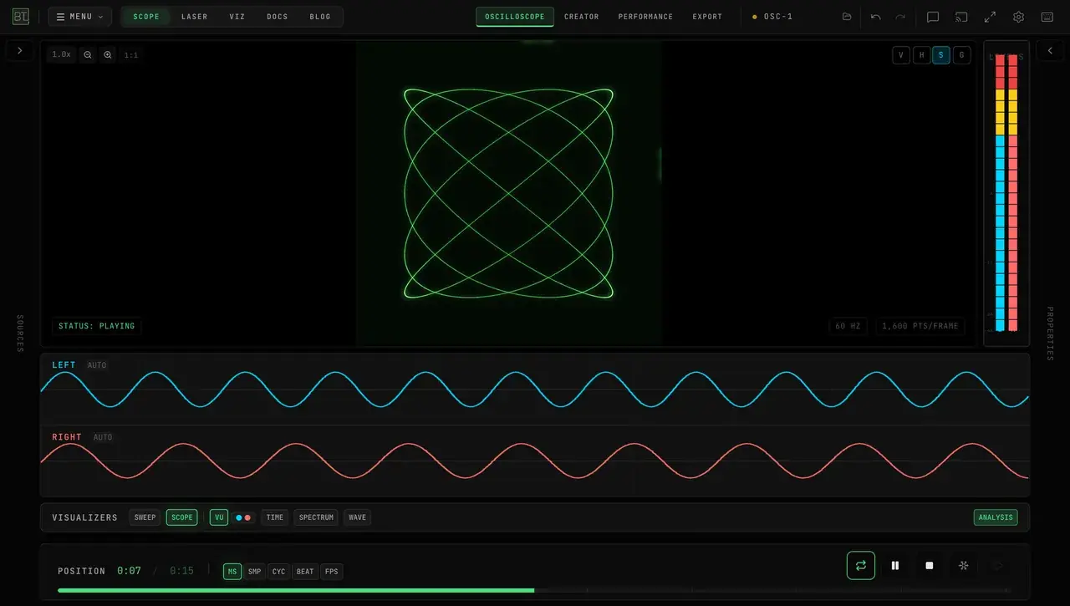Seek on the playback progress bar
The image size is (1070, 606).
coord(535,590)
